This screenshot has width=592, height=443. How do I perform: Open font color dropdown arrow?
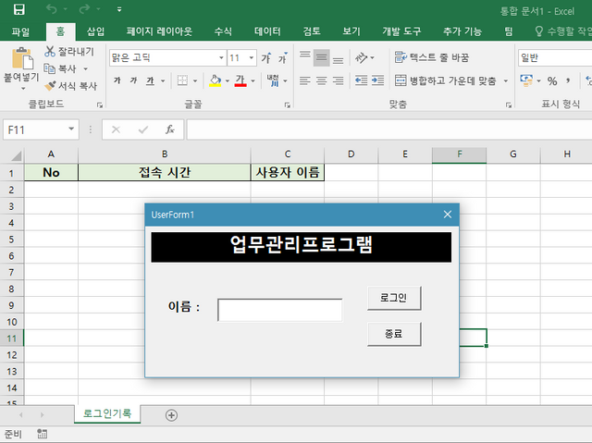click(x=253, y=80)
